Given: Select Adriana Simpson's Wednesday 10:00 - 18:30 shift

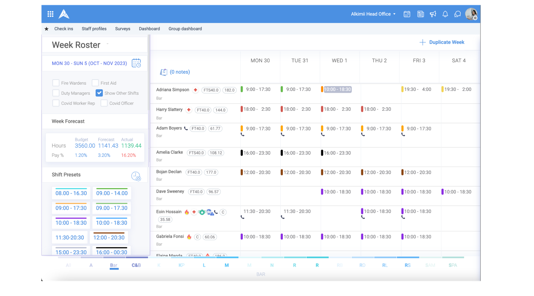Looking at the screenshot, I should 337,90.
